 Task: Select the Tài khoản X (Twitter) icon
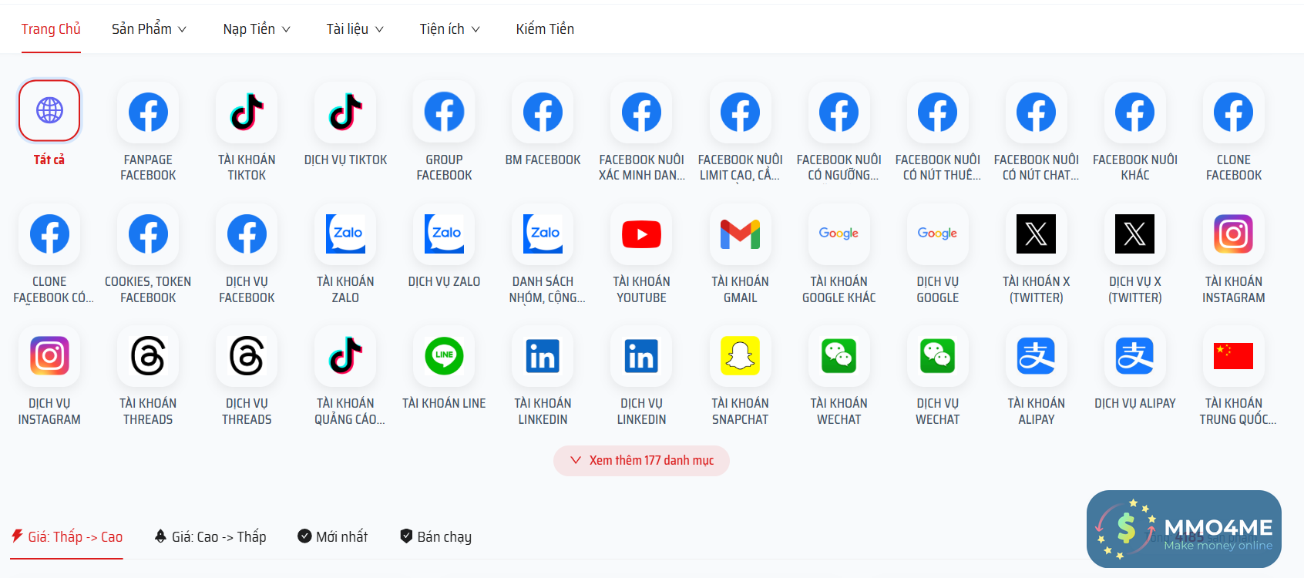[1036, 234]
